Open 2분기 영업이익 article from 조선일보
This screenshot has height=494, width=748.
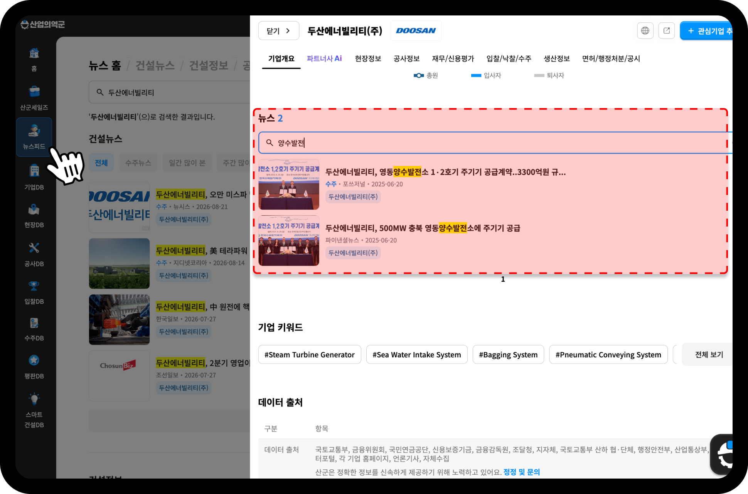202,363
